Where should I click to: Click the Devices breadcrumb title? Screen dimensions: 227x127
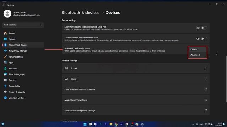[x=113, y=13]
